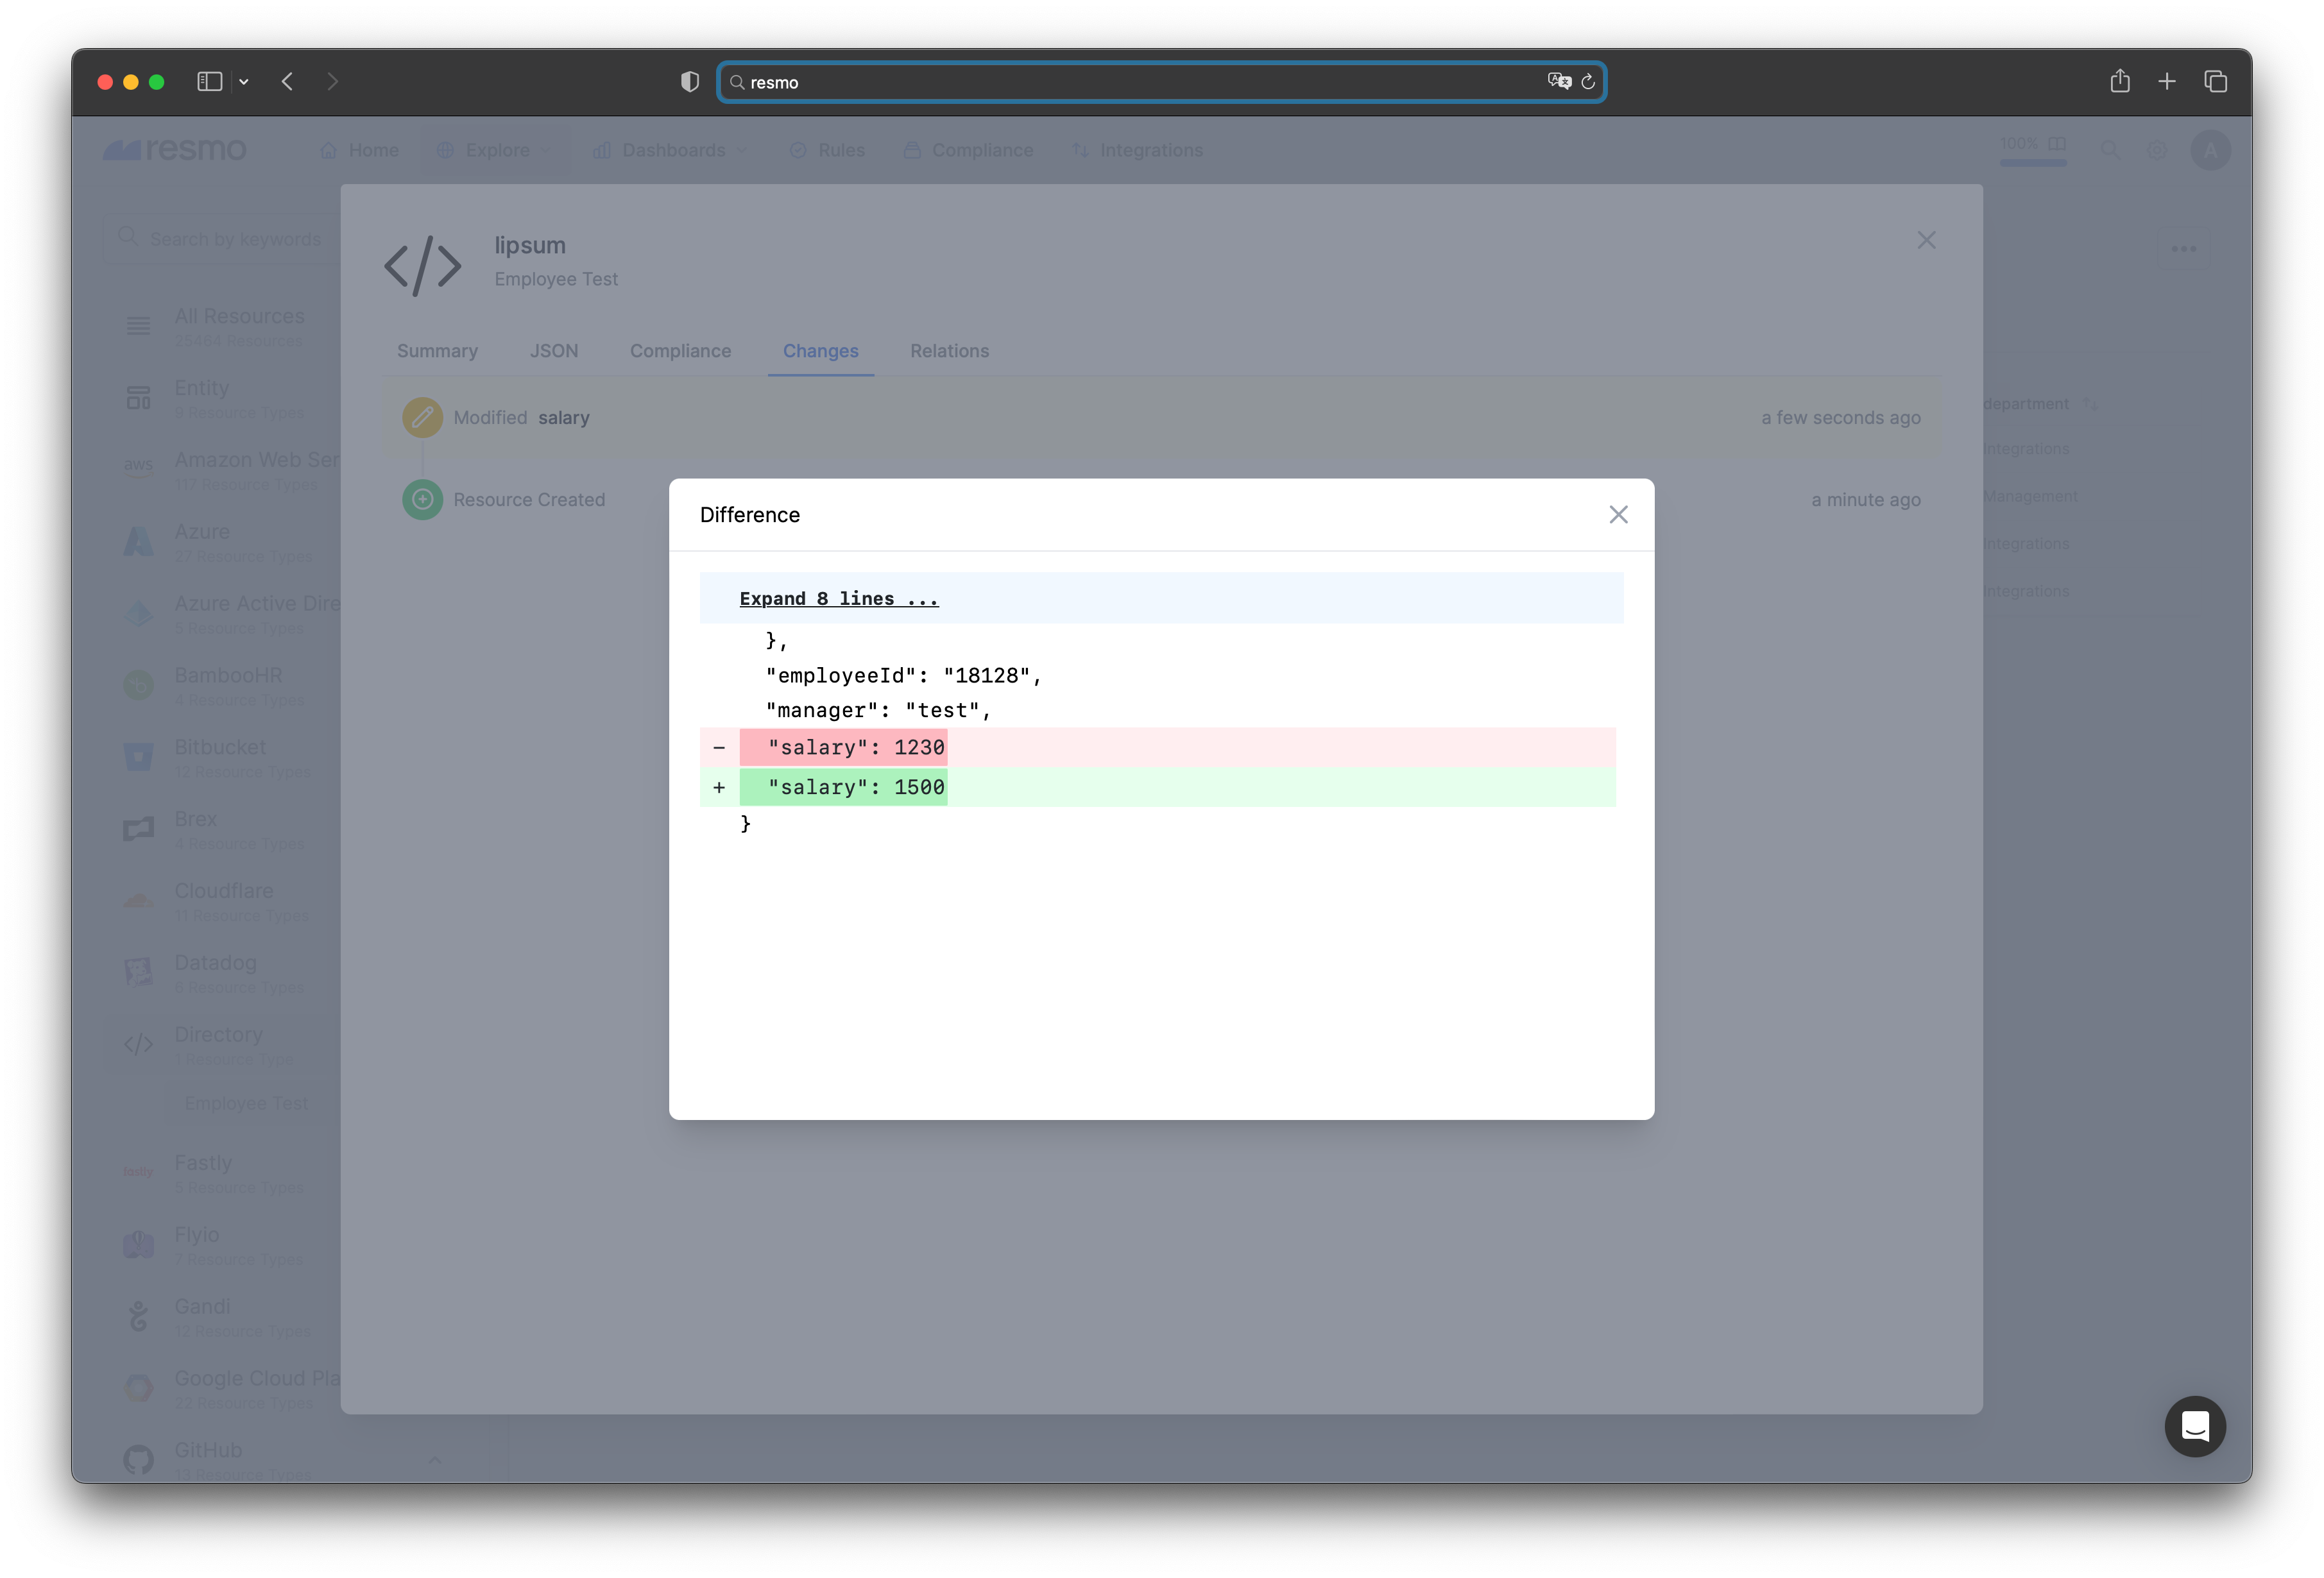The image size is (2324, 1578).
Task: Open the Compliance tab of lipsum
Action: point(680,351)
